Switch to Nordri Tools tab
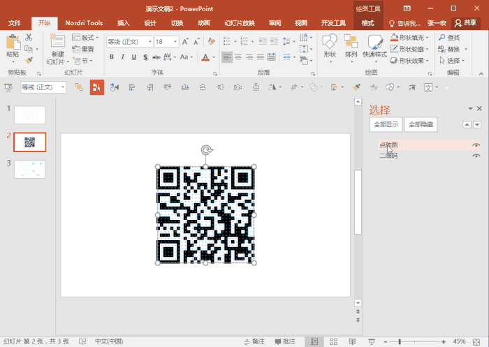The width and height of the screenshot is (489, 347). click(x=84, y=23)
